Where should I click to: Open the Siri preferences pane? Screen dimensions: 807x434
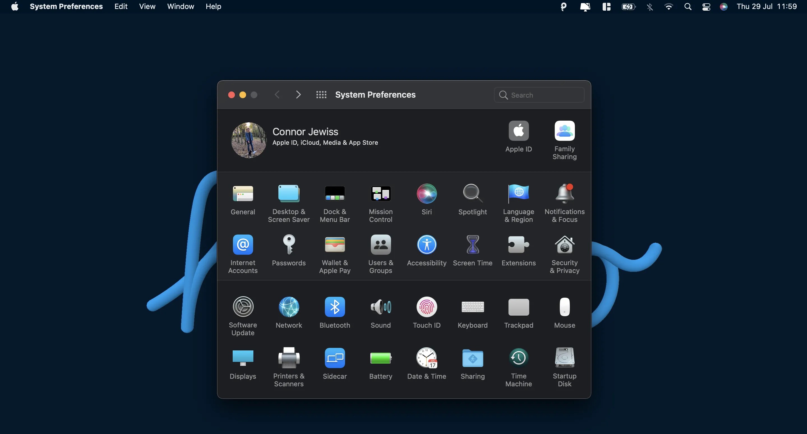pos(426,199)
